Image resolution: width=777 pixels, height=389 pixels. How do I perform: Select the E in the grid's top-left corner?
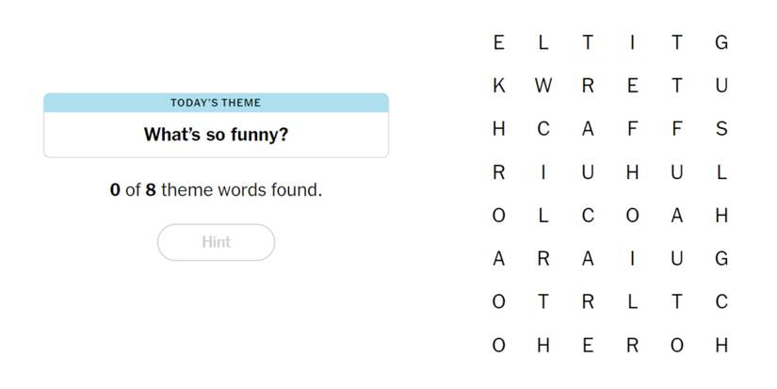coord(498,42)
